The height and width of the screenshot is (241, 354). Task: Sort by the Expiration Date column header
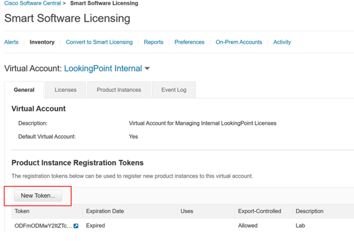coord(105,211)
